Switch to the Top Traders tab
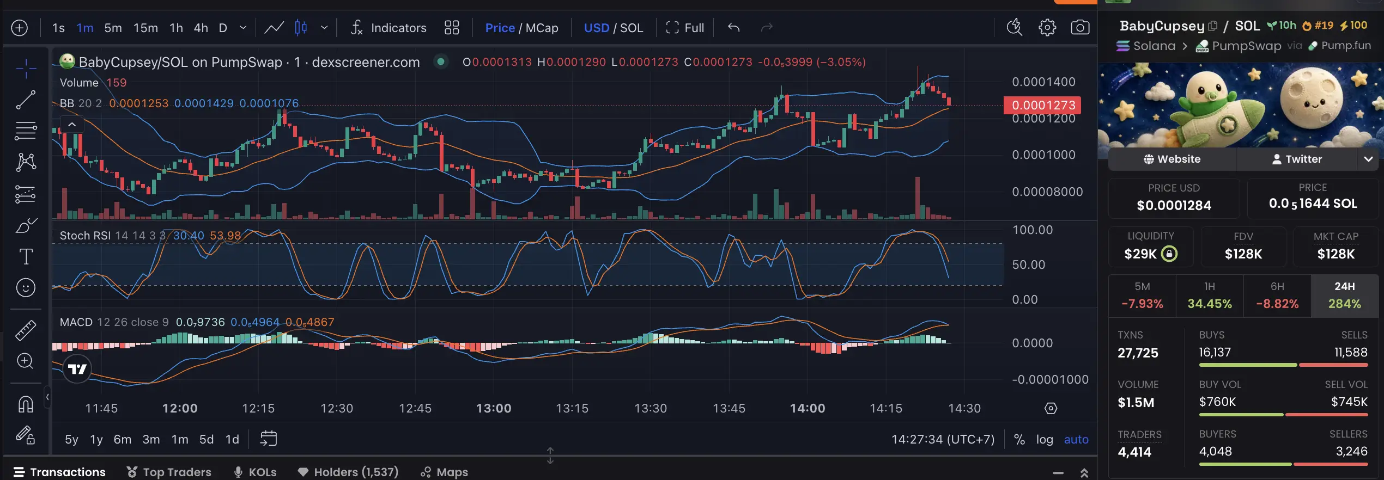The width and height of the screenshot is (1384, 480). [169, 472]
